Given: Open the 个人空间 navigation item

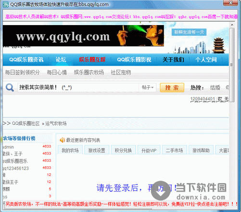Looking at the screenshot, I should coord(206,60).
